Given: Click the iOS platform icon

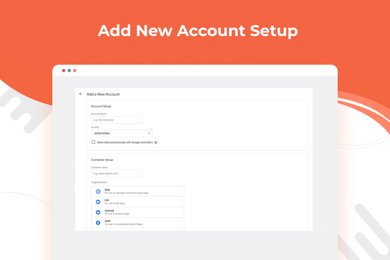Looking at the screenshot, I should pos(98,201).
